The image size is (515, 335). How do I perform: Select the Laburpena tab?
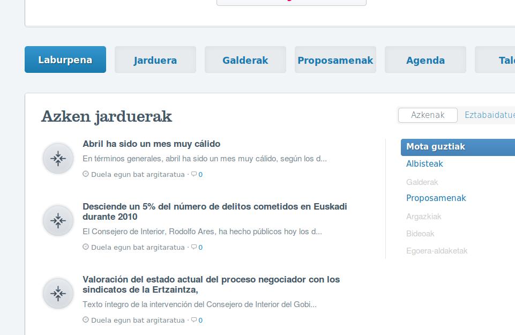coord(65,60)
